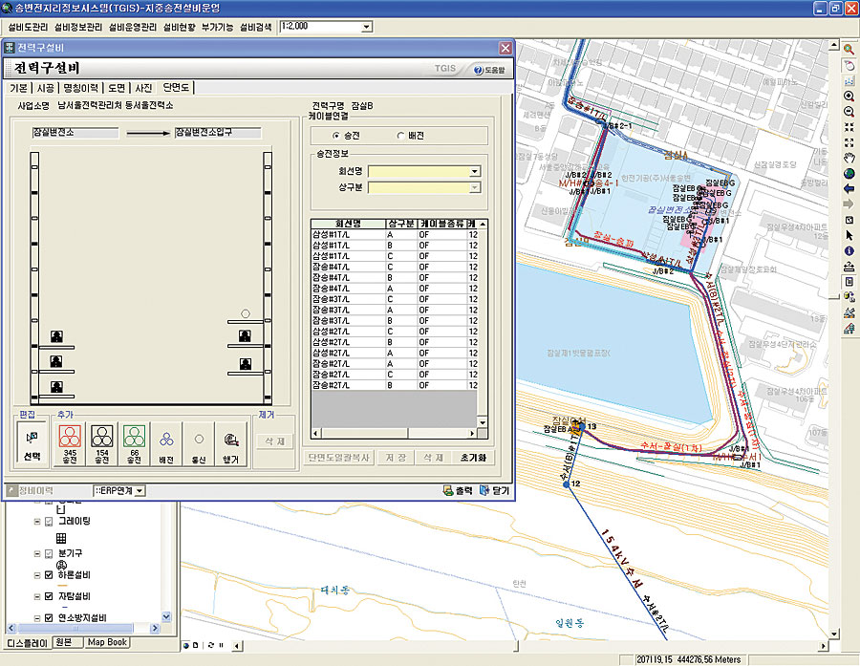This screenshot has width=860, height=666.
Task: Open the 회선명 combo box
Action: coord(474,172)
